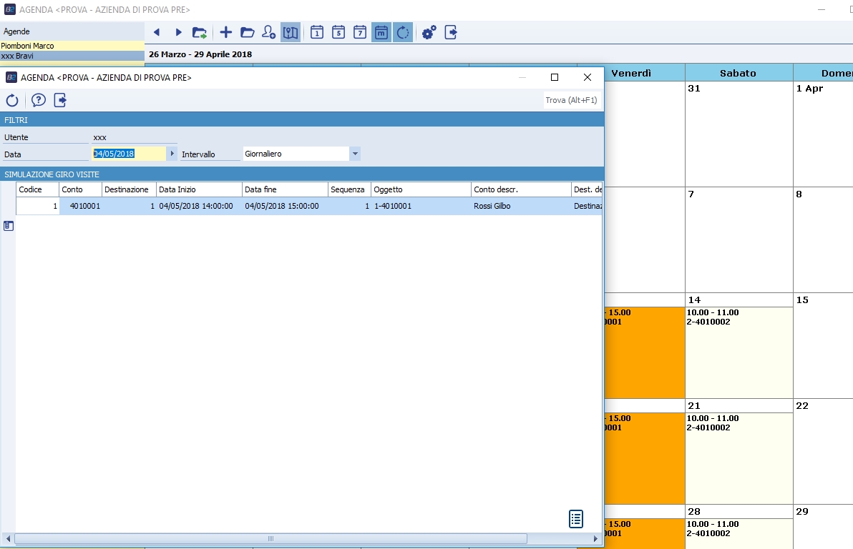Screen dimensions: 853x549
Task: Go to previous period with left arrow
Action: point(157,33)
